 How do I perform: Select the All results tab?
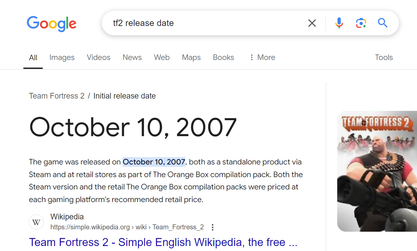point(33,58)
